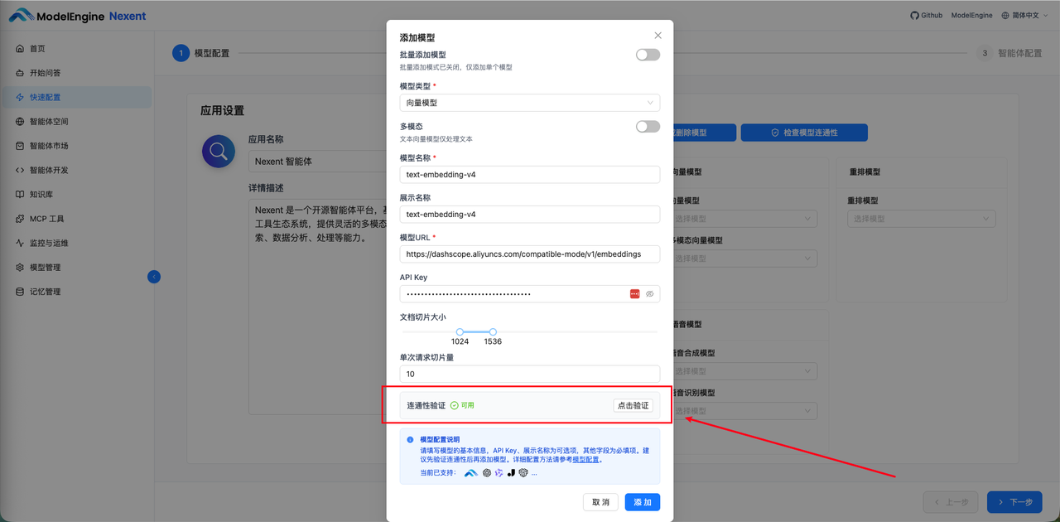Turn on the 多模态 multimodal switch
The width and height of the screenshot is (1060, 522).
pos(648,126)
